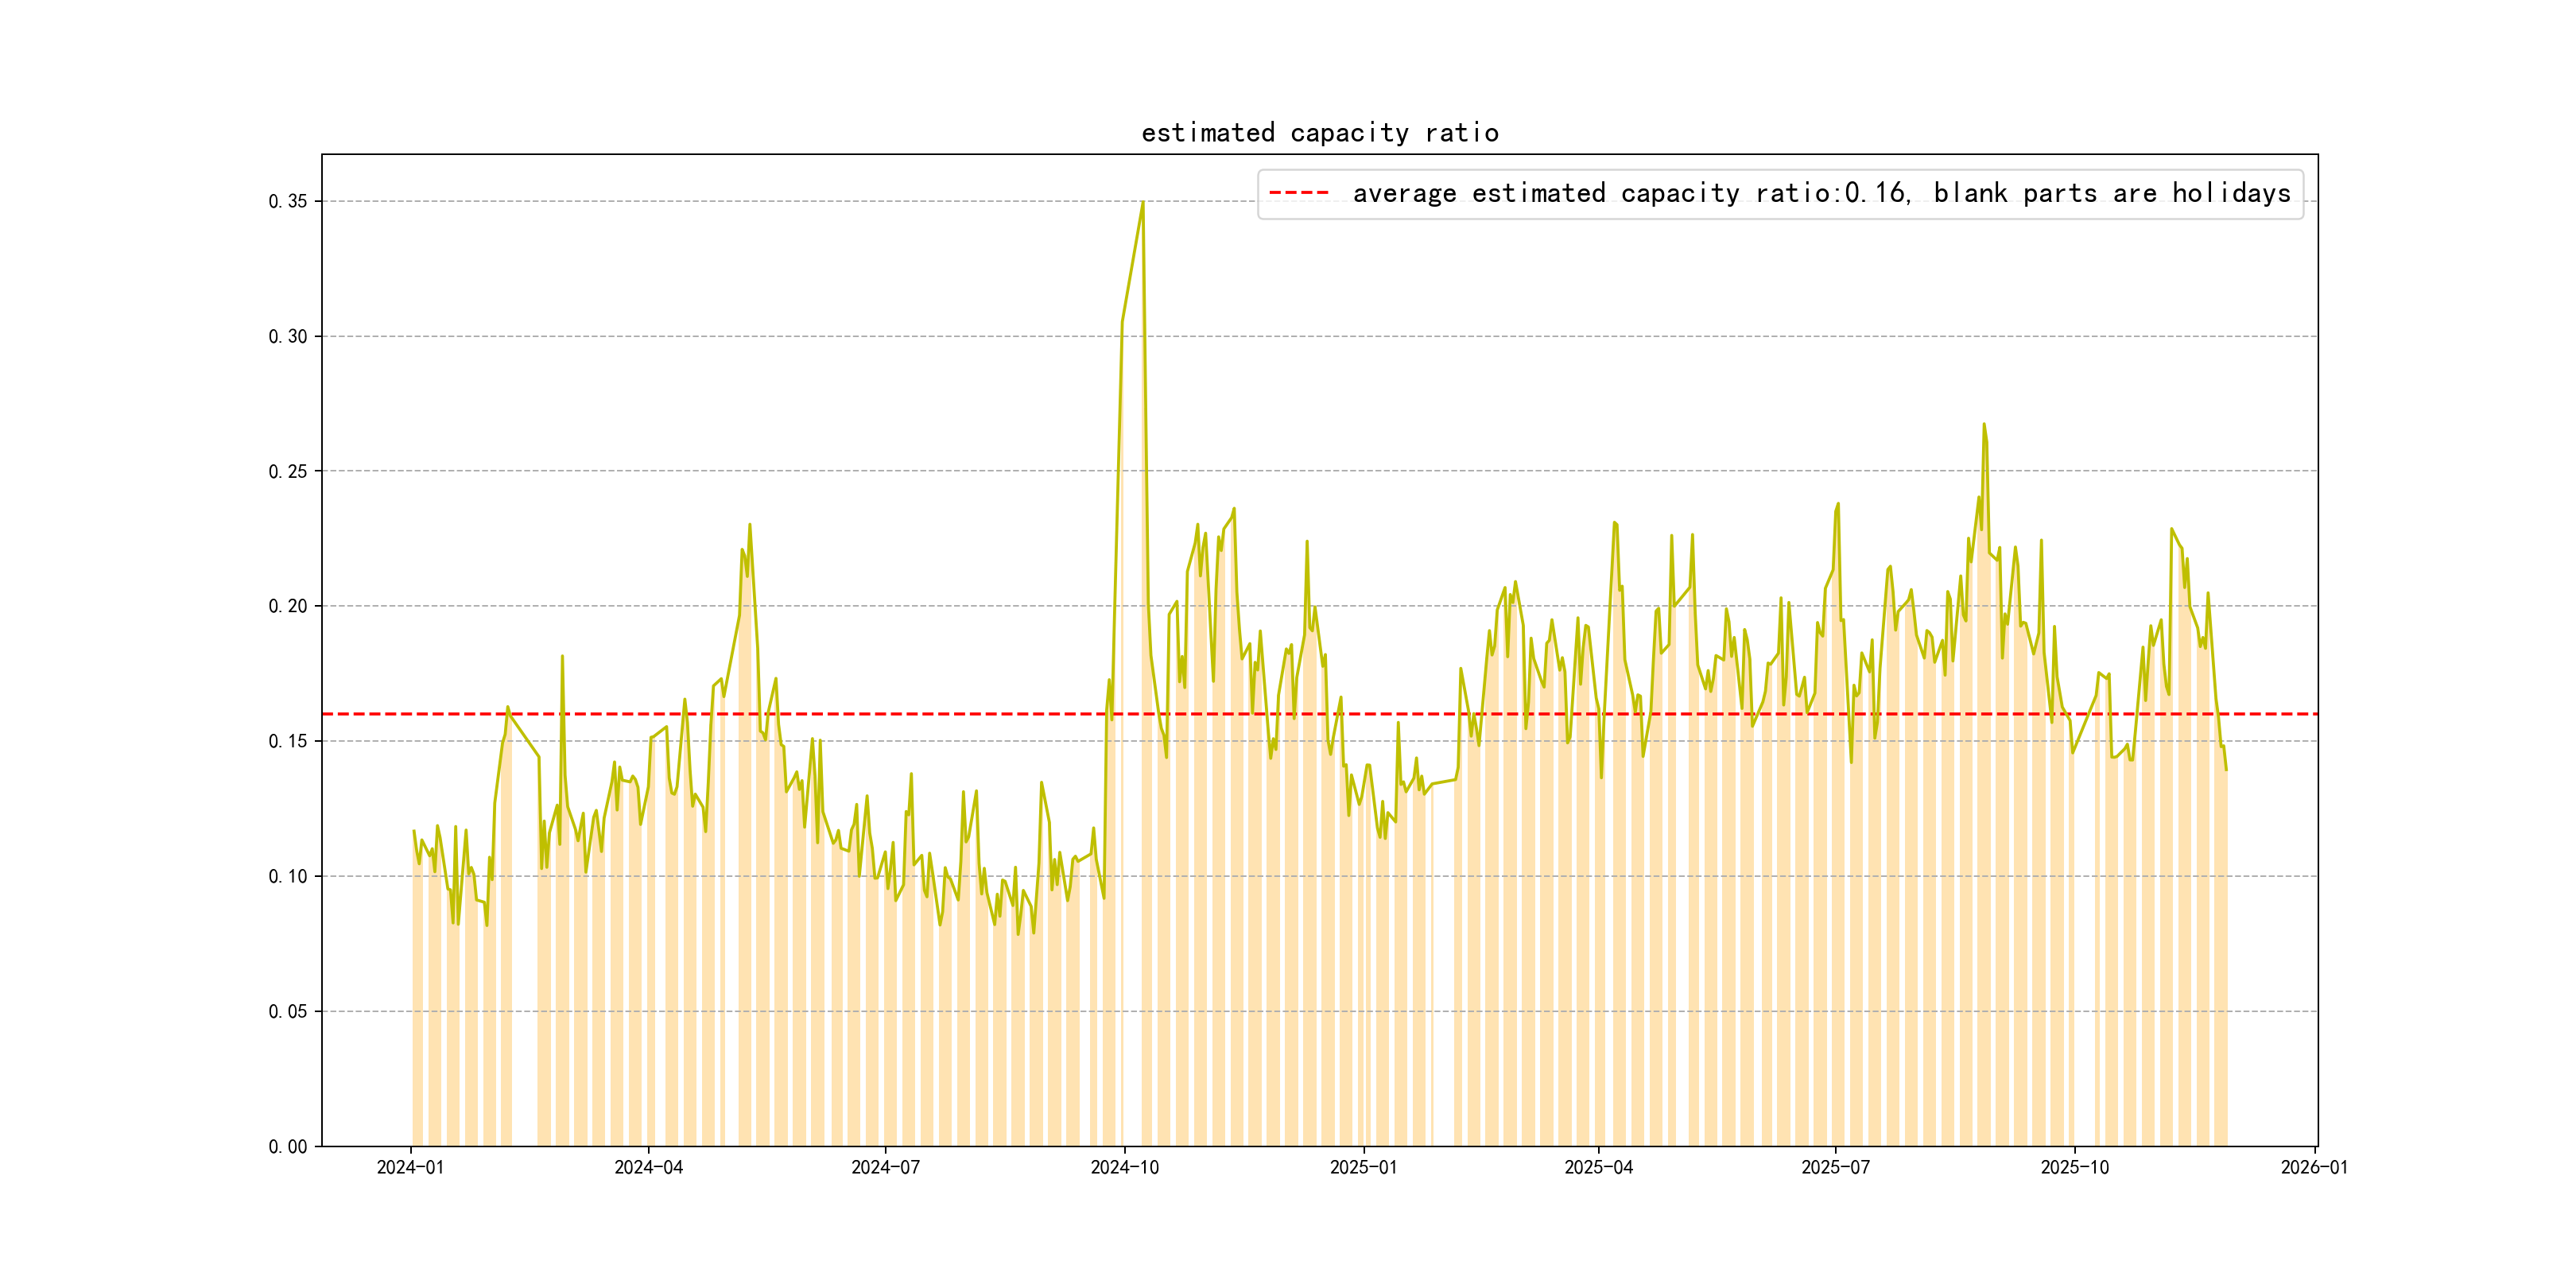Click the legend text about average ratio

(1821, 193)
